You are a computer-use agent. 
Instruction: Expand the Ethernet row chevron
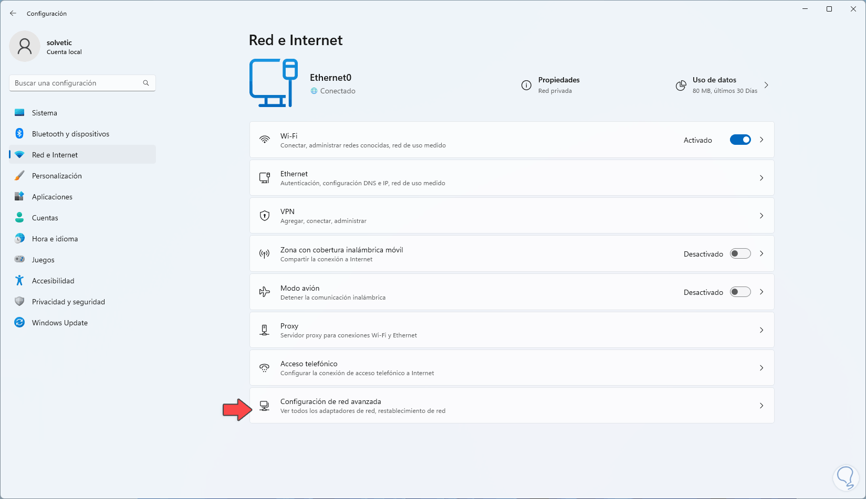pyautogui.click(x=761, y=178)
